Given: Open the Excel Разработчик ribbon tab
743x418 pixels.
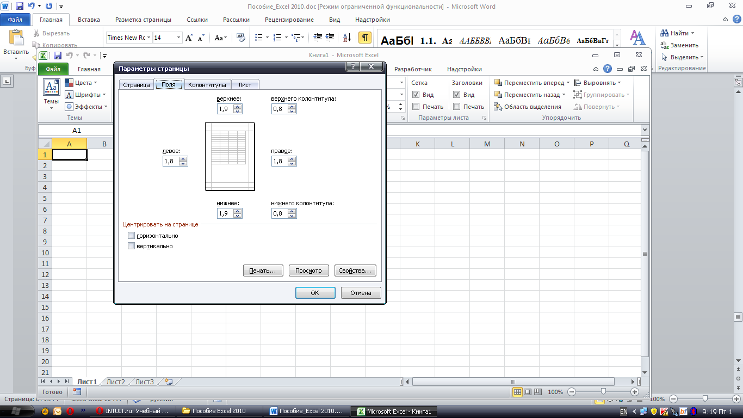Looking at the screenshot, I should (x=413, y=69).
